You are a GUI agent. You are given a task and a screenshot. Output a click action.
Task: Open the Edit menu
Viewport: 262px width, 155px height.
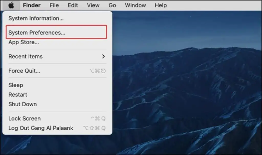(x=73, y=5)
